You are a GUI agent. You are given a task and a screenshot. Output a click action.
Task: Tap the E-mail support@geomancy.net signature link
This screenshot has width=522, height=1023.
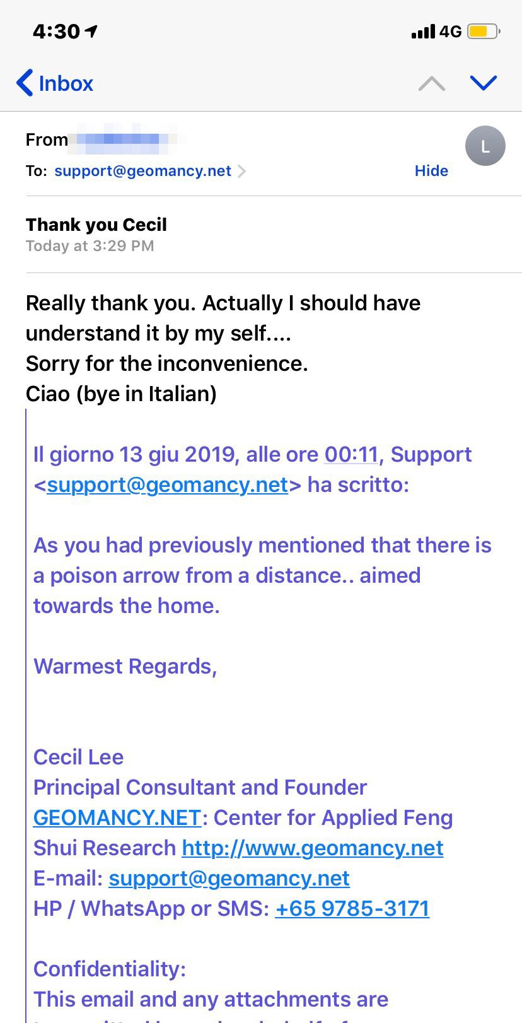229,878
